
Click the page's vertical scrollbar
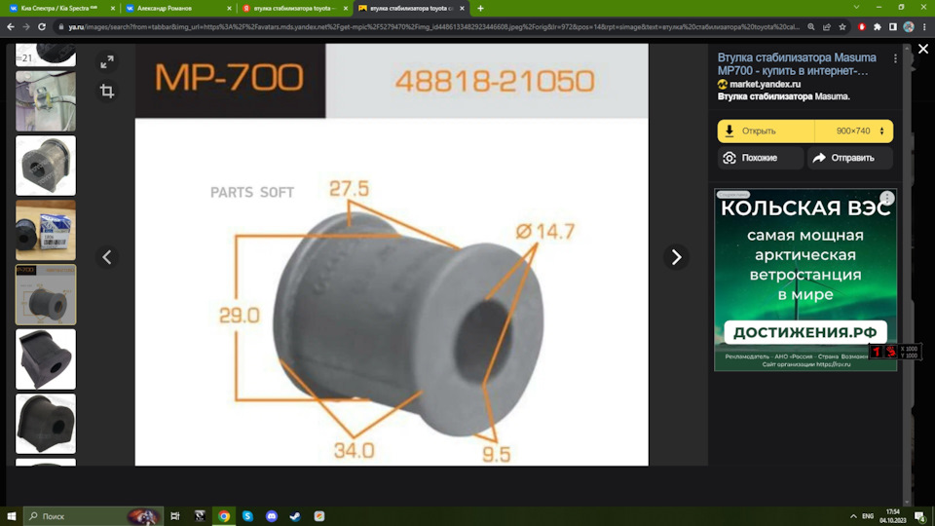(x=908, y=275)
